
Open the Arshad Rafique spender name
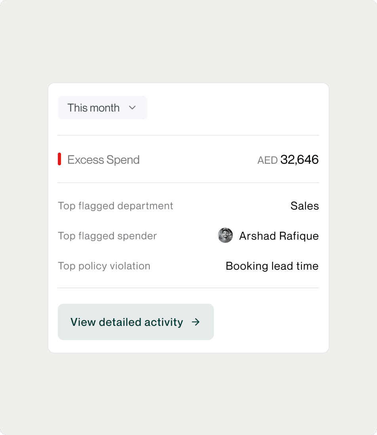pos(279,236)
